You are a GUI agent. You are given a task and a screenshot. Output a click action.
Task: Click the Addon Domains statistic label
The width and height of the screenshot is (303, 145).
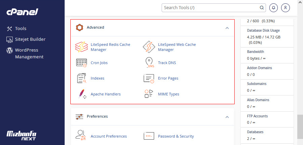(x=259, y=68)
